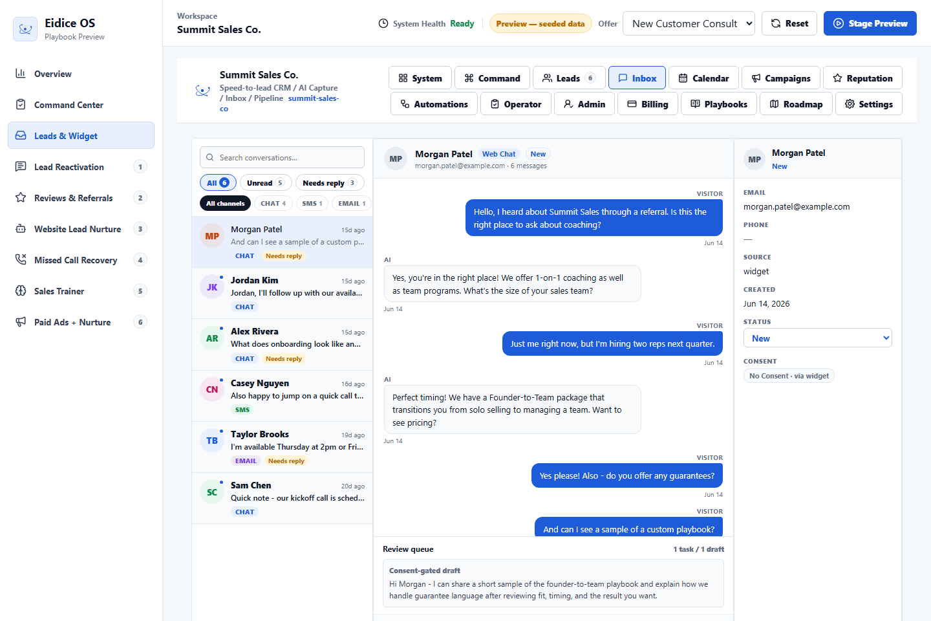Open the System tab
This screenshot has height=621, width=931.
tap(420, 78)
